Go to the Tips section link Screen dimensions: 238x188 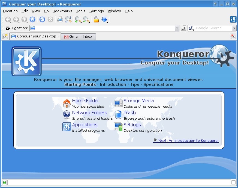135,84
